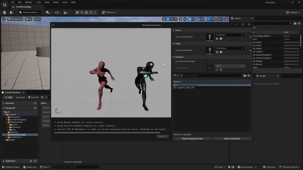Click Add button in Content Browser
The image size is (303, 170).
coord(9,98)
